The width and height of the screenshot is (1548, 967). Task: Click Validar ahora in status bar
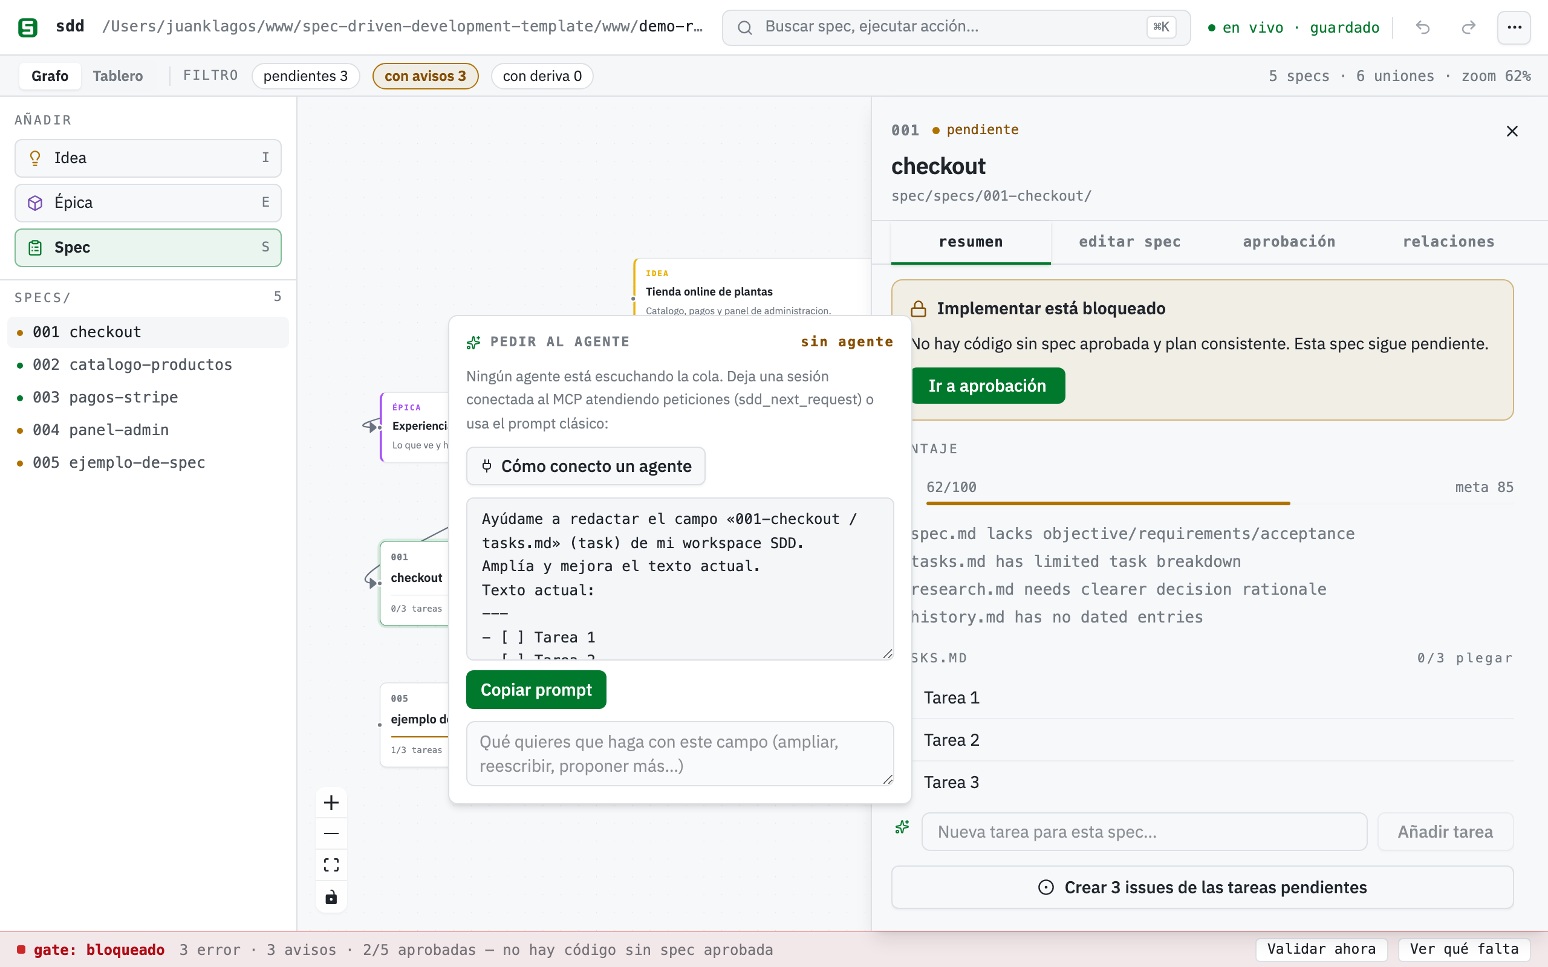(1321, 949)
